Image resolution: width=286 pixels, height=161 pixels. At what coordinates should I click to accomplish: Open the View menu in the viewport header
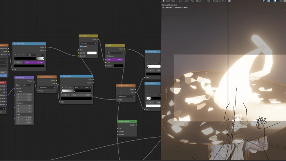[181, 1]
